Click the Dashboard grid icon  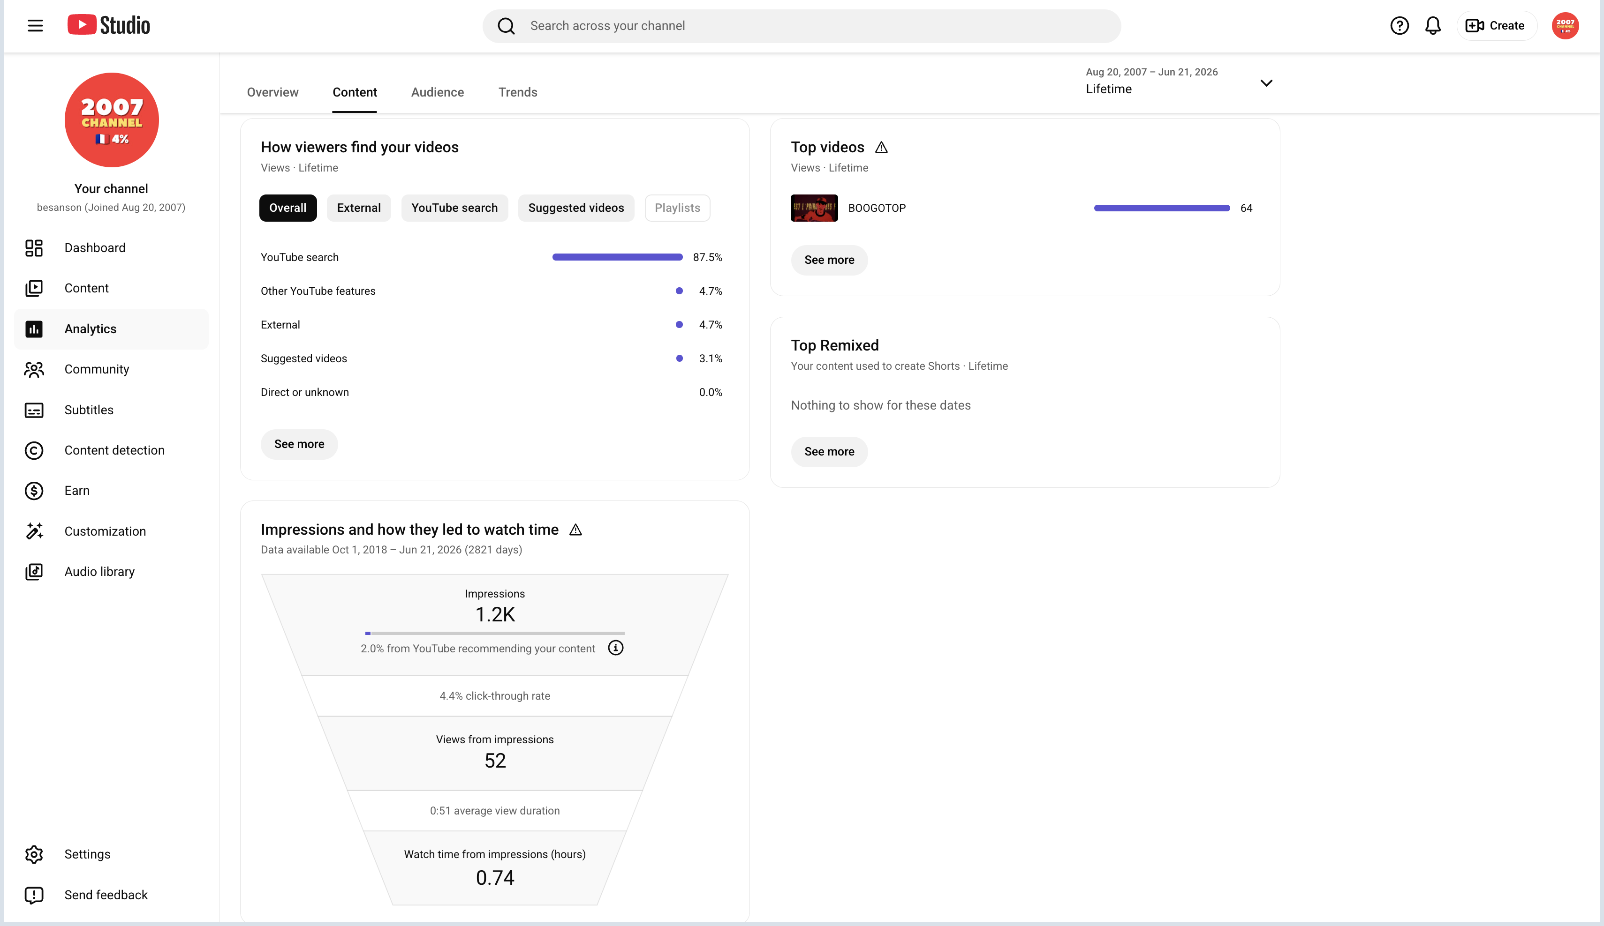[x=34, y=248]
